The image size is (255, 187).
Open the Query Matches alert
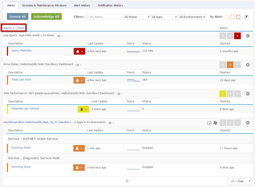pyautogui.click(x=21, y=50)
